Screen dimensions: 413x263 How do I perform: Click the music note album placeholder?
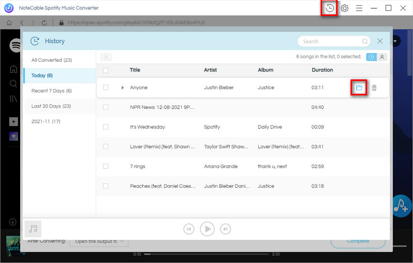click(33, 229)
